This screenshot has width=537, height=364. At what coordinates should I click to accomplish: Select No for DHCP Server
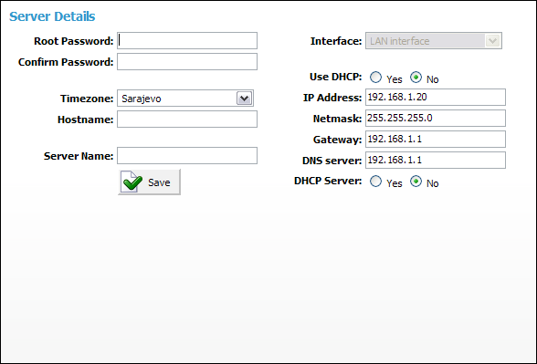(416, 182)
